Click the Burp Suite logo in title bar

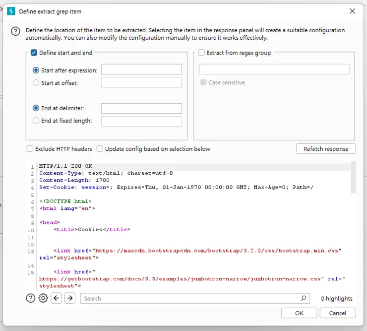pyautogui.click(x=11, y=11)
